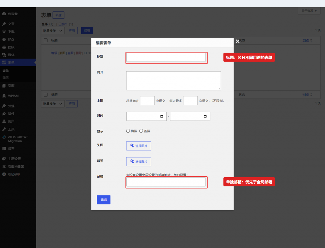Open the top 批量操作 dropdown
Screen dimensions: 325x248
pyautogui.click(x=53, y=31)
